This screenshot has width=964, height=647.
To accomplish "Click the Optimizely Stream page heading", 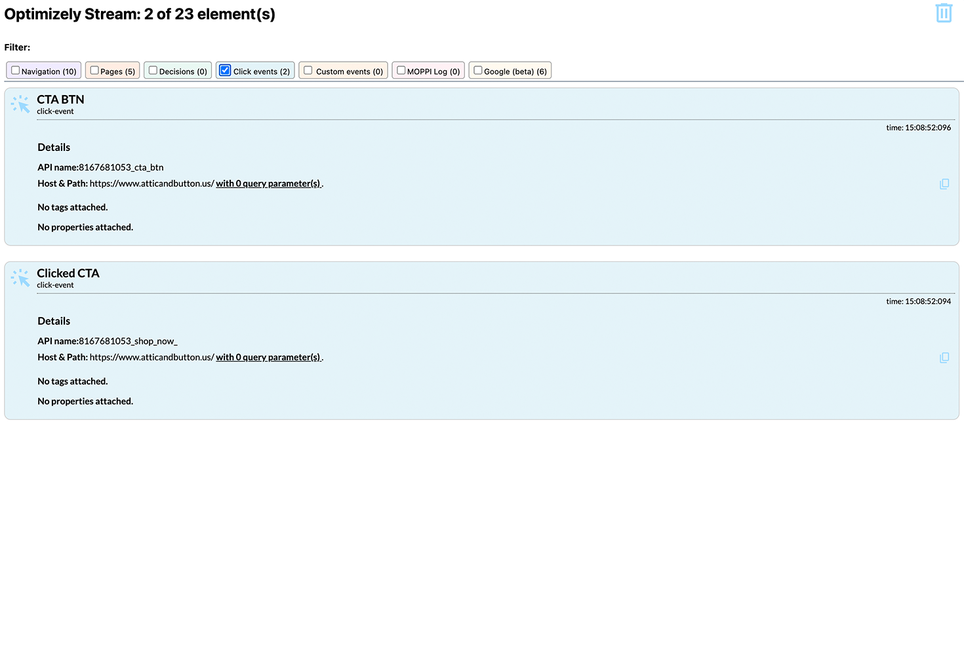I will point(140,14).
